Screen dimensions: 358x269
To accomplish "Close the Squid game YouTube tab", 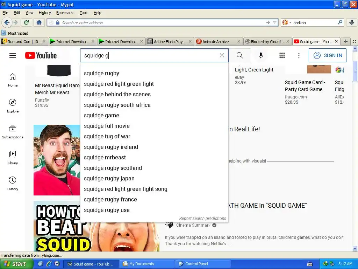I will 336,41.
